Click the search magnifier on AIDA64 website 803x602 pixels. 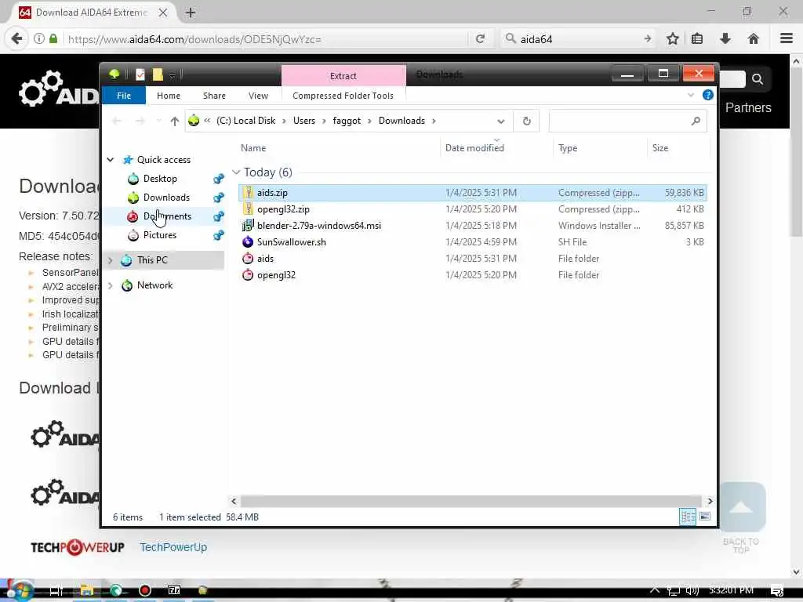click(758, 79)
